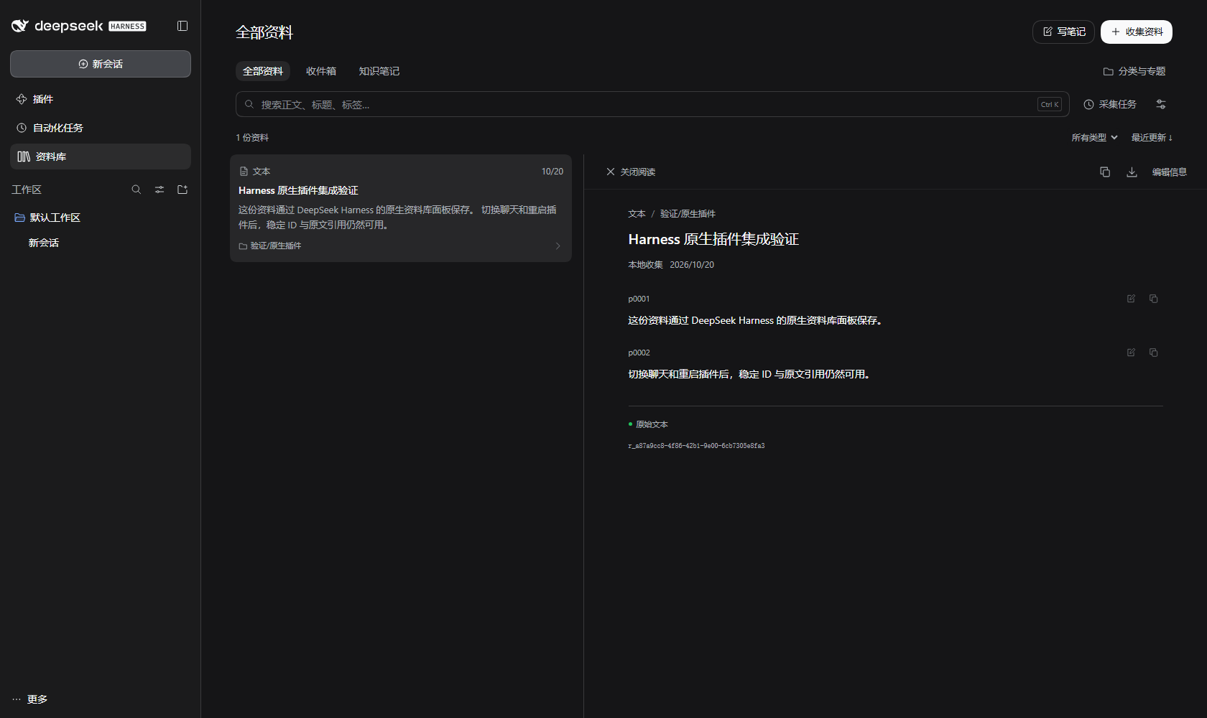The image size is (1207, 718).
Task: Open the card's chevron arrow
Action: [x=558, y=246]
